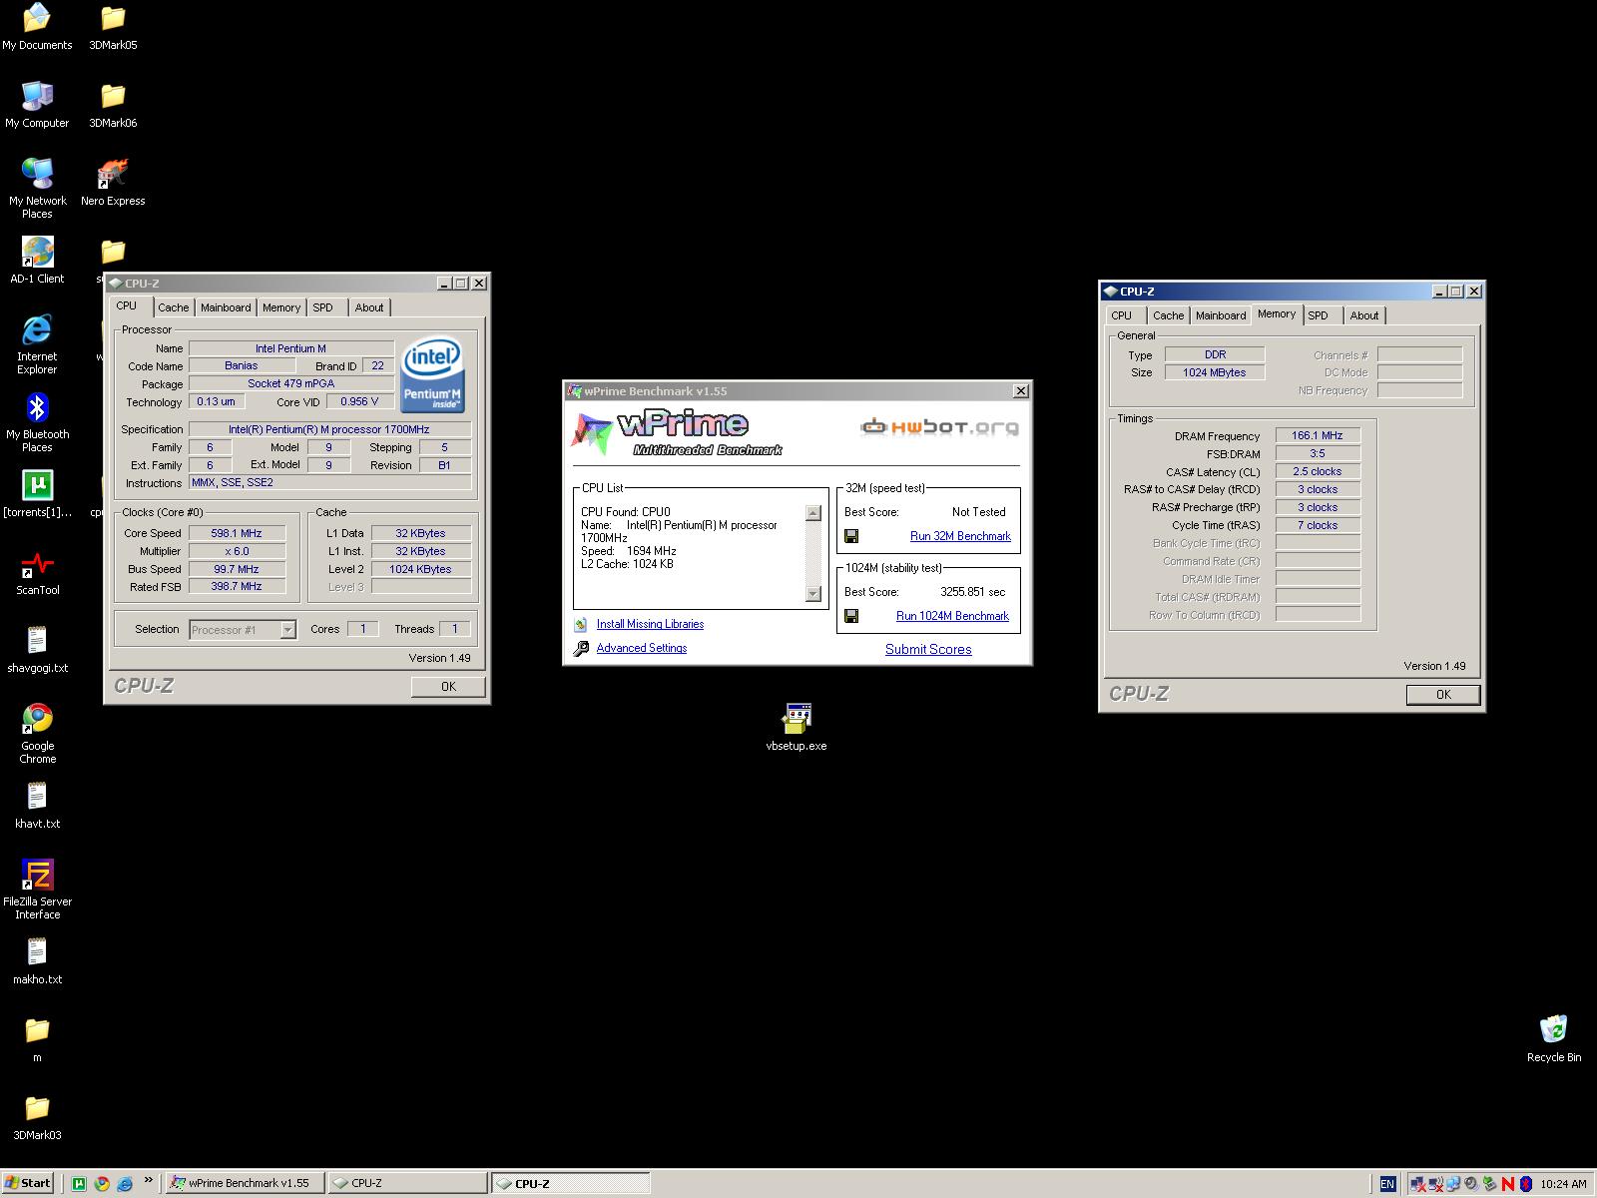Click the Chrome quick launch icon

click(x=102, y=1184)
